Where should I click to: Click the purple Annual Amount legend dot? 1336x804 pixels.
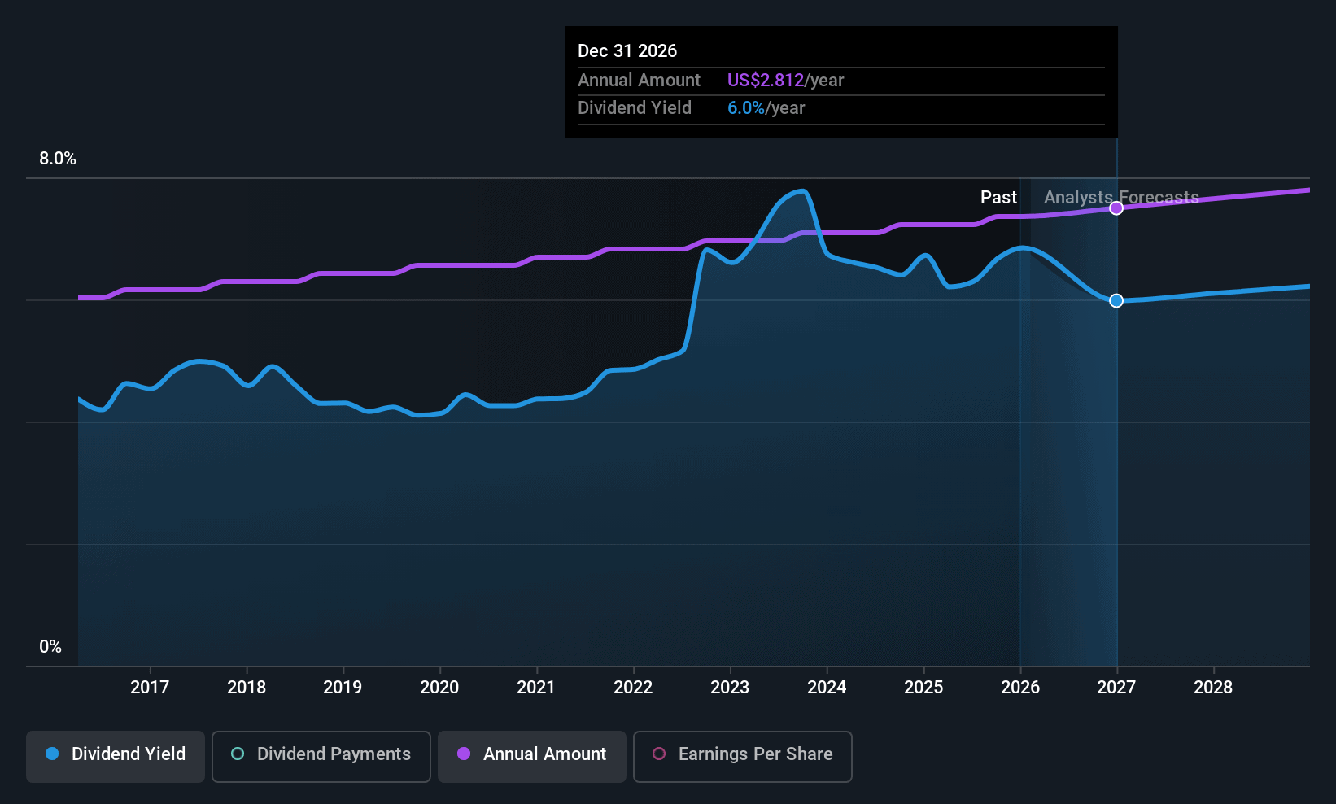(x=464, y=754)
